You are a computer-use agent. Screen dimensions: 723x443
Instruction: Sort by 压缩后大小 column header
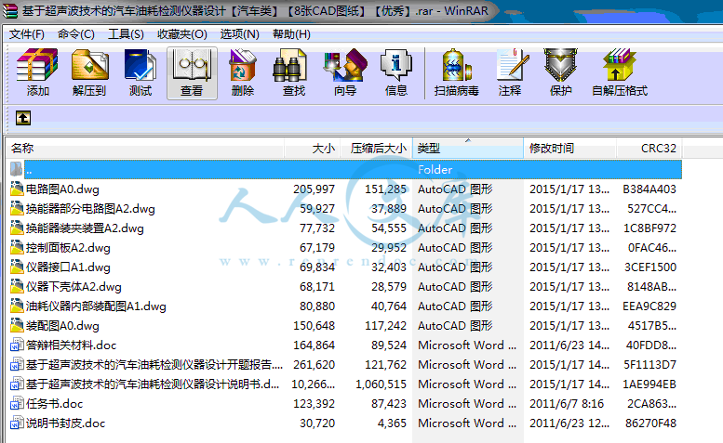coord(376,148)
